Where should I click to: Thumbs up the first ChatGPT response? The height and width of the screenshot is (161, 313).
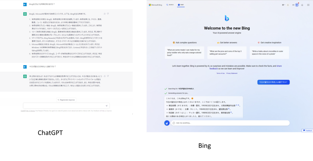(105, 14)
